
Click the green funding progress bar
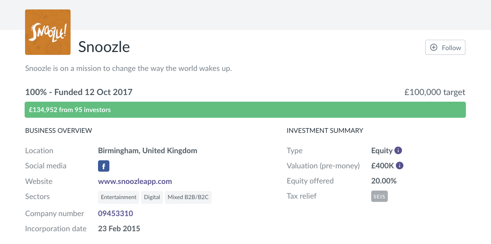click(x=284, y=110)
